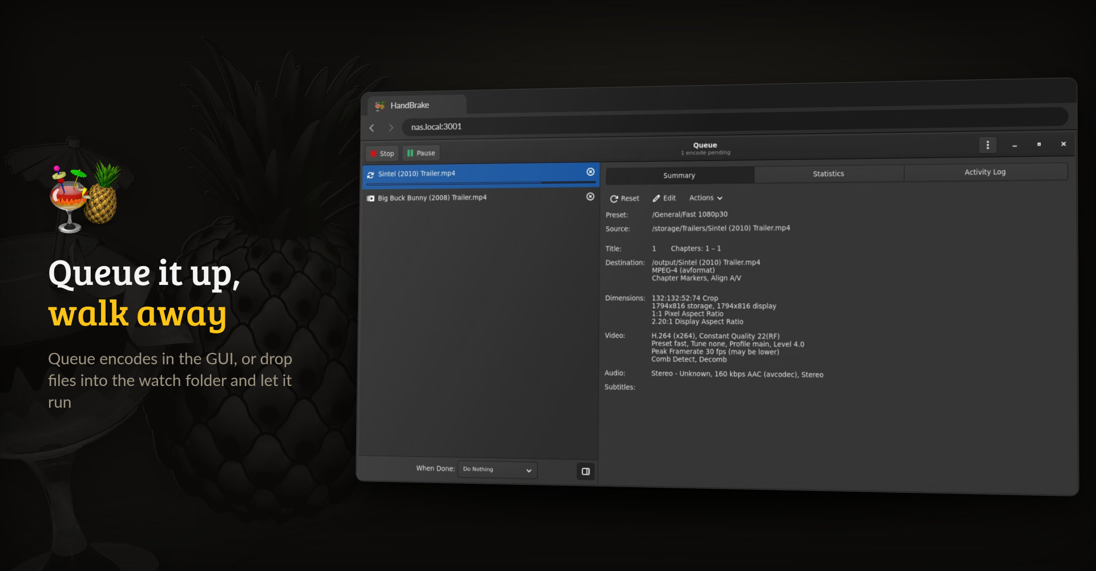The height and width of the screenshot is (571, 1096).
Task: Toggle the queue details side panel
Action: 586,471
